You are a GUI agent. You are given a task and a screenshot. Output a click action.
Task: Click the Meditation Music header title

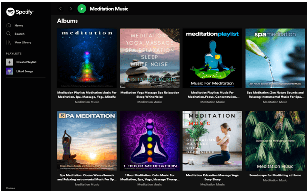[109, 9]
